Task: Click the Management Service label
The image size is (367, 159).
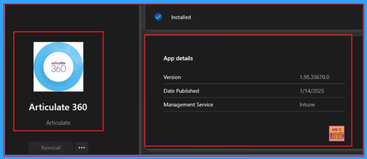Action: tap(188, 105)
